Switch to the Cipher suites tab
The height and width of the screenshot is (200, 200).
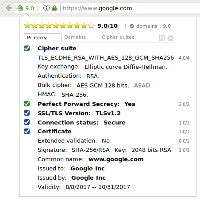coord(118,37)
